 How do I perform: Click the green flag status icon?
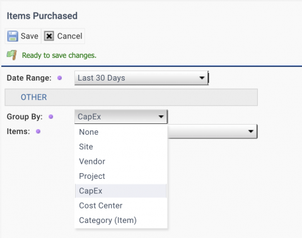click(12, 55)
